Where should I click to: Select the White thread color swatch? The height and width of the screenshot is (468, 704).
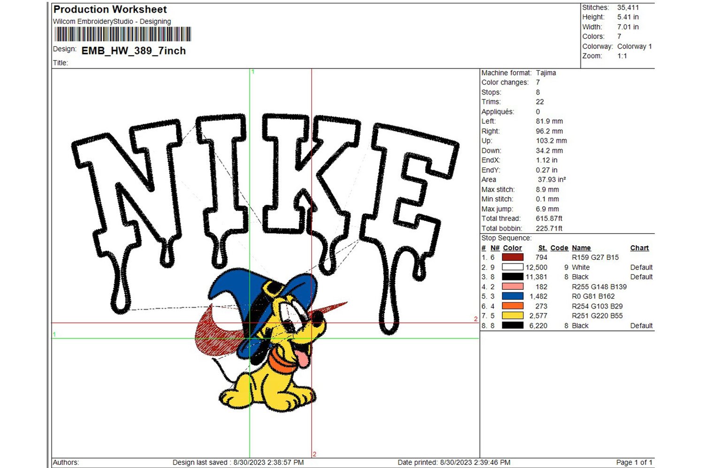pyautogui.click(x=513, y=267)
